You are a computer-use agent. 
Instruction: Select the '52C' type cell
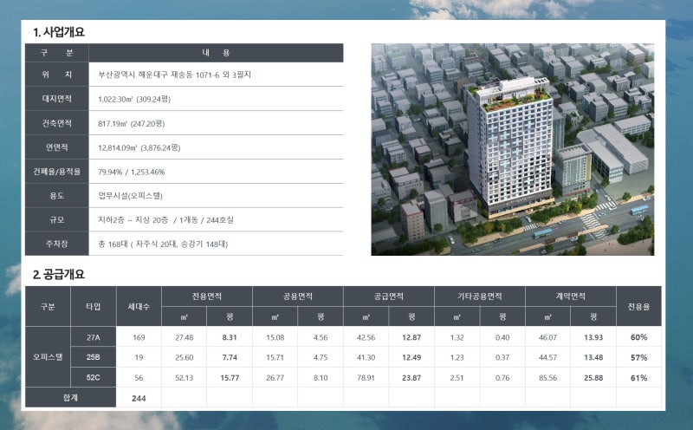point(94,377)
